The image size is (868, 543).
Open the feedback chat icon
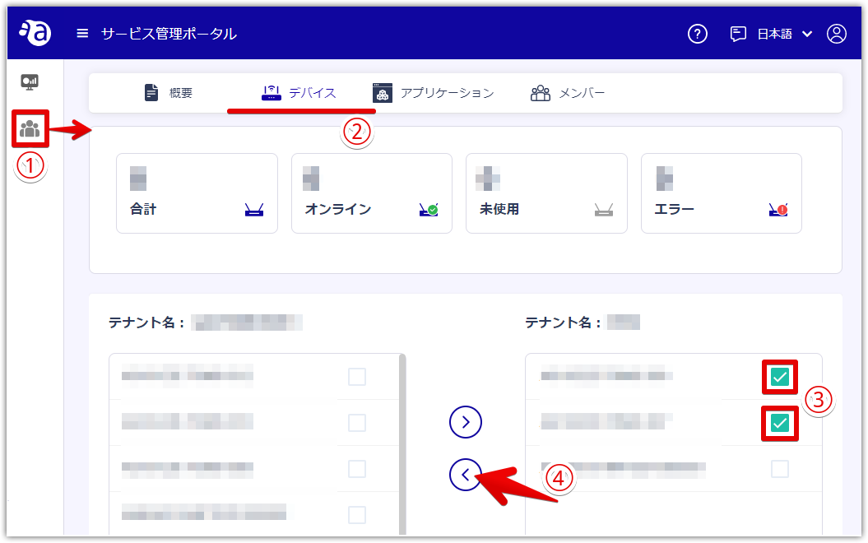point(738,34)
